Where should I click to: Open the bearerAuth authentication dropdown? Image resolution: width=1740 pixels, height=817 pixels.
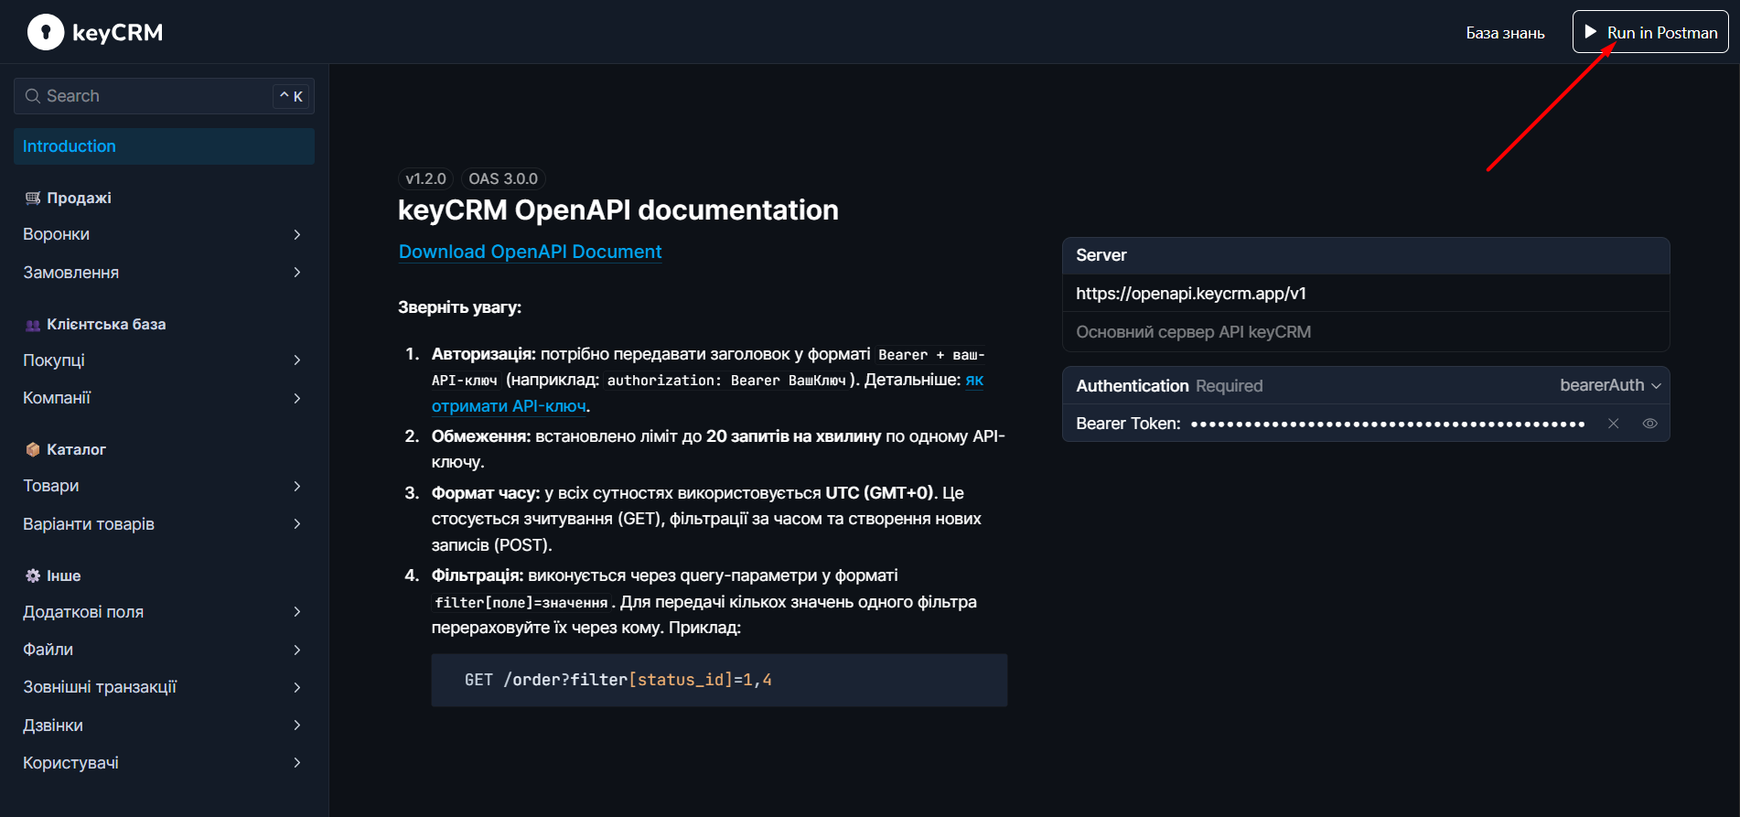tap(1610, 385)
